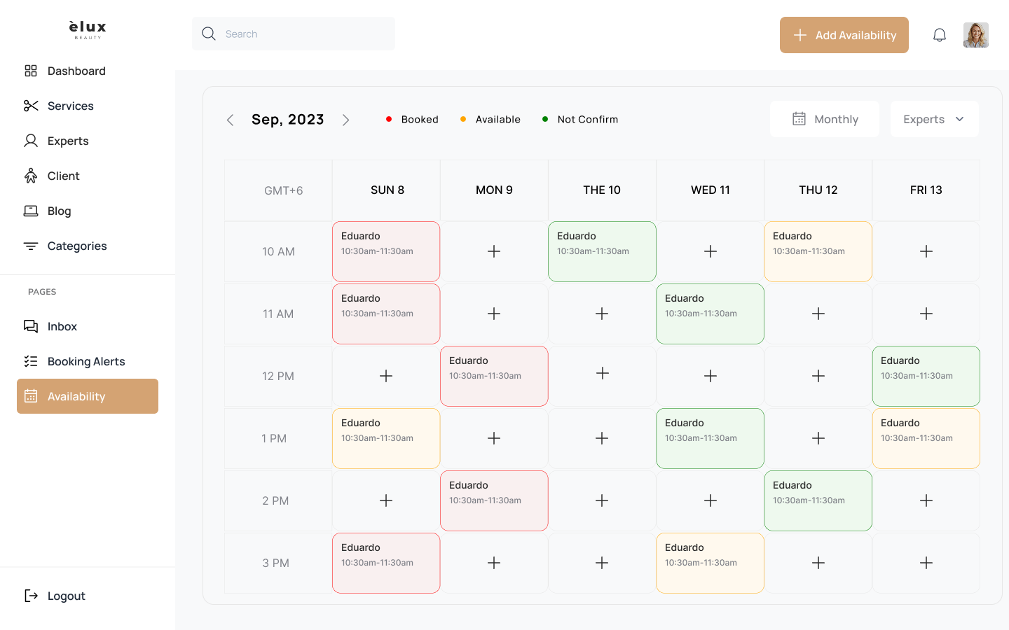The image size is (1009, 630).
Task: Go to the previous month
Action: (230, 120)
